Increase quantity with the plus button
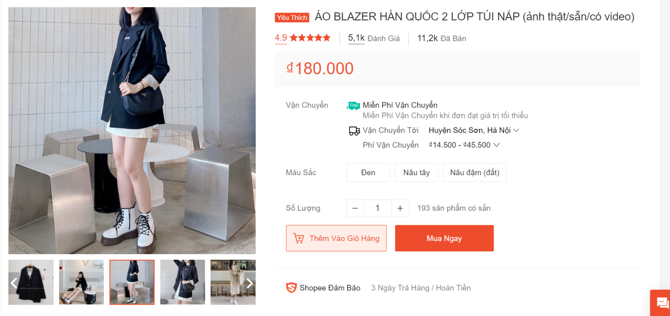Screen dimensions: 670x316 coord(400,208)
